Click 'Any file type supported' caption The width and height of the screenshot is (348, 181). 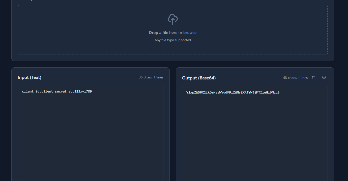click(x=173, y=40)
